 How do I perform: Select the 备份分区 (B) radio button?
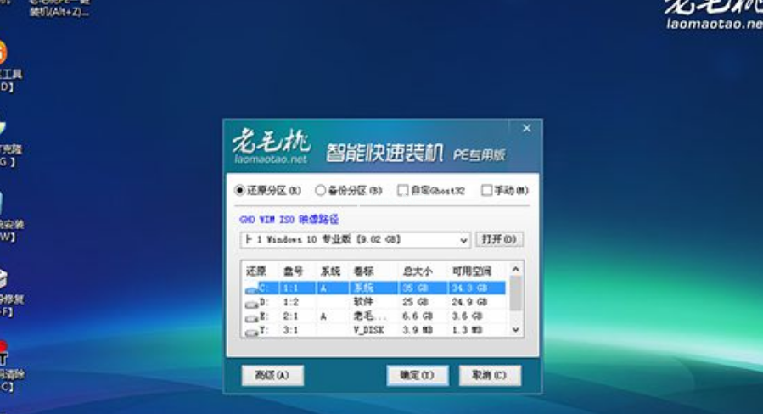(321, 191)
